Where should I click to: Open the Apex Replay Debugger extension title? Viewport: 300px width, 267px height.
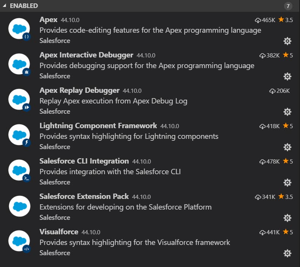coord(79,91)
